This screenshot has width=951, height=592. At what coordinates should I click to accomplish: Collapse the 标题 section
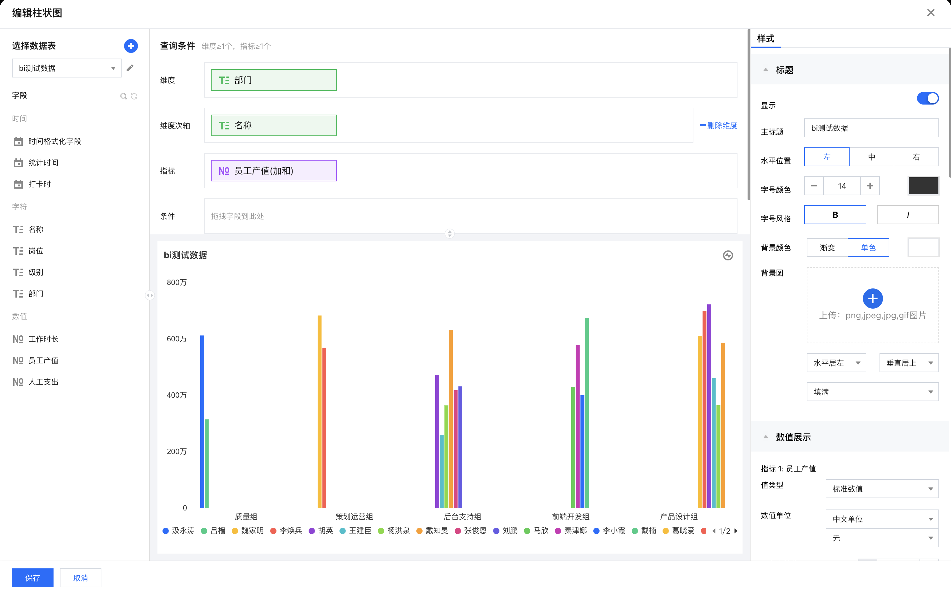click(x=766, y=70)
